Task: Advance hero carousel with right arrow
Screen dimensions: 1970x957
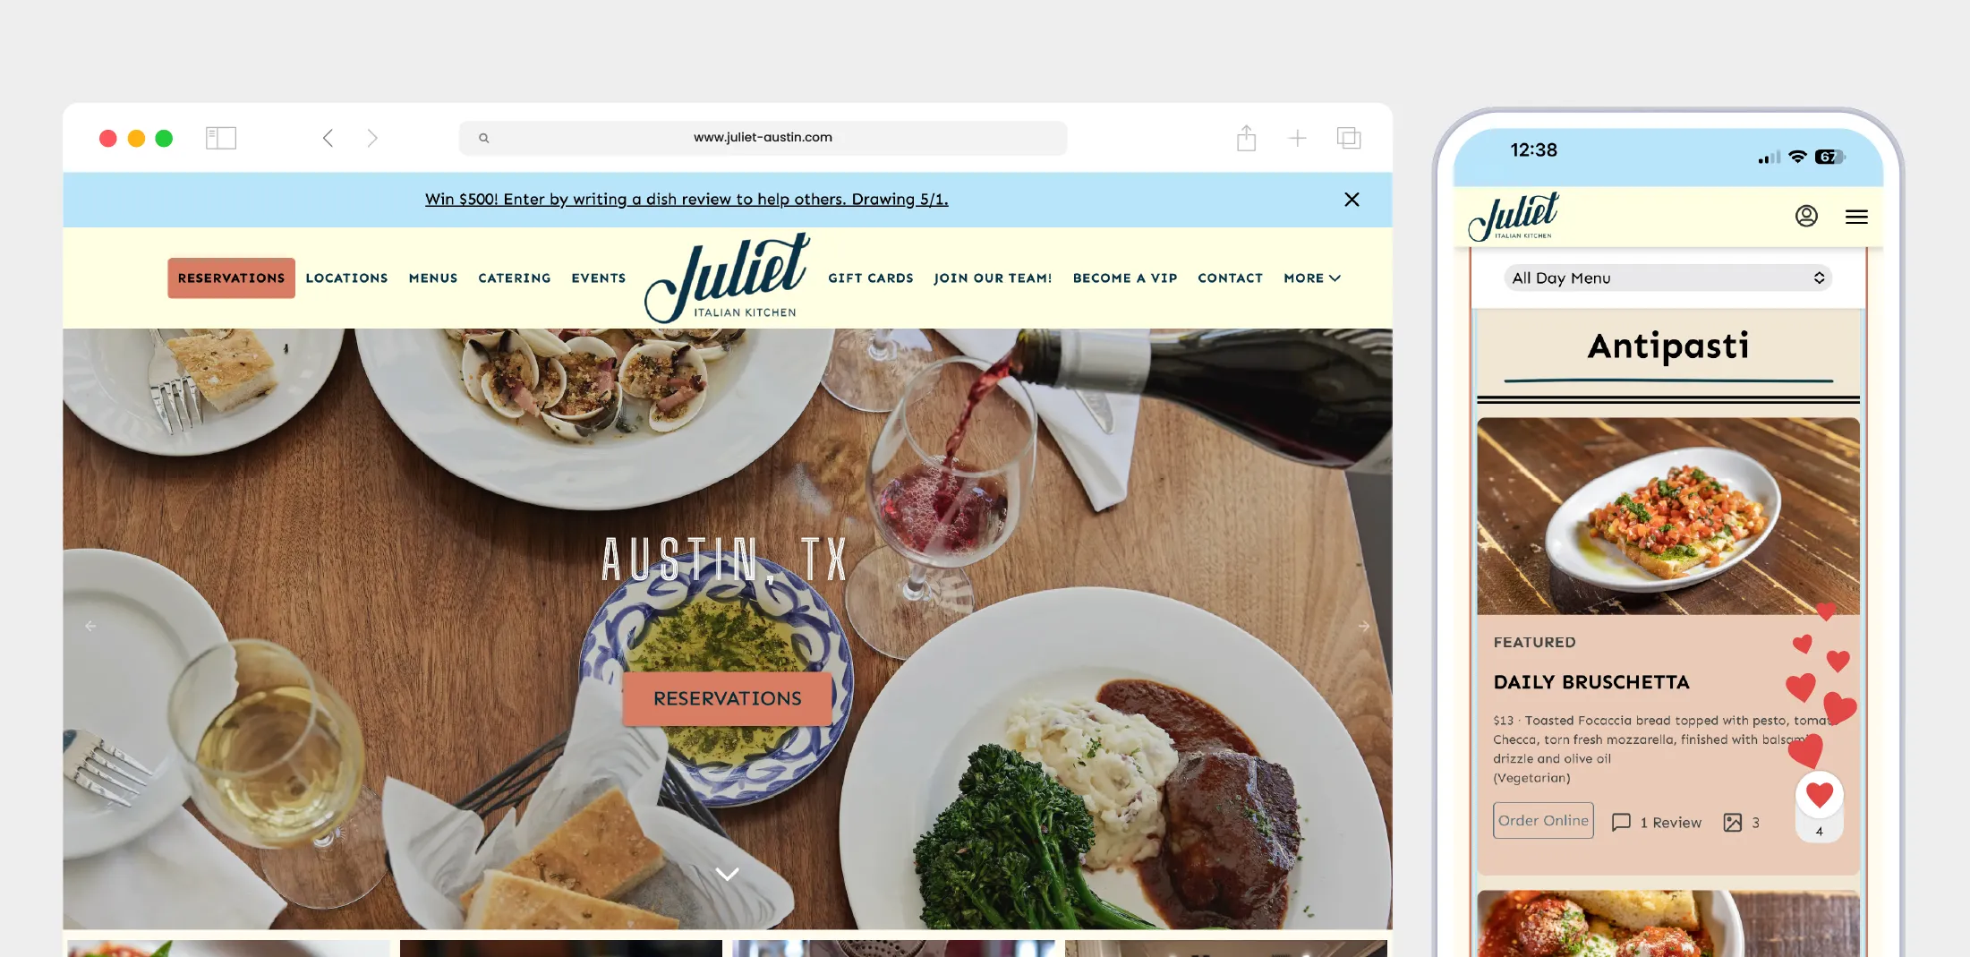Action: pos(1363,627)
